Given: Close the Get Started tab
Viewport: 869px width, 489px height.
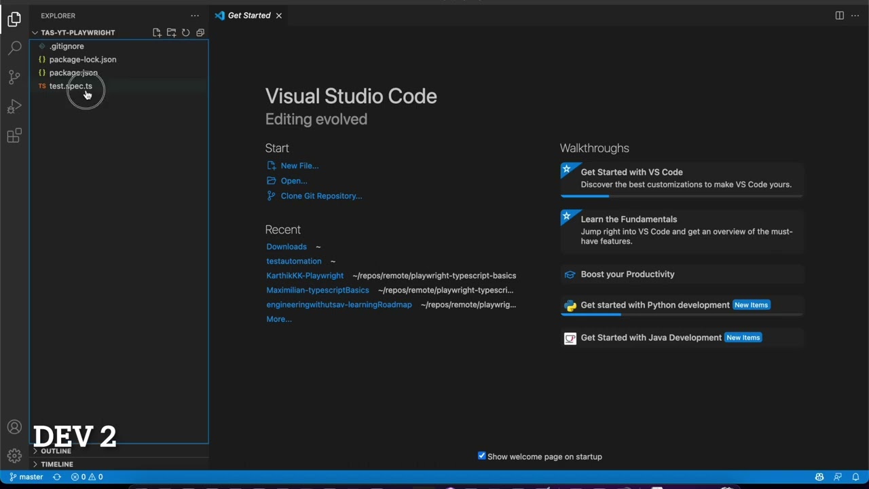Looking at the screenshot, I should coord(278,16).
